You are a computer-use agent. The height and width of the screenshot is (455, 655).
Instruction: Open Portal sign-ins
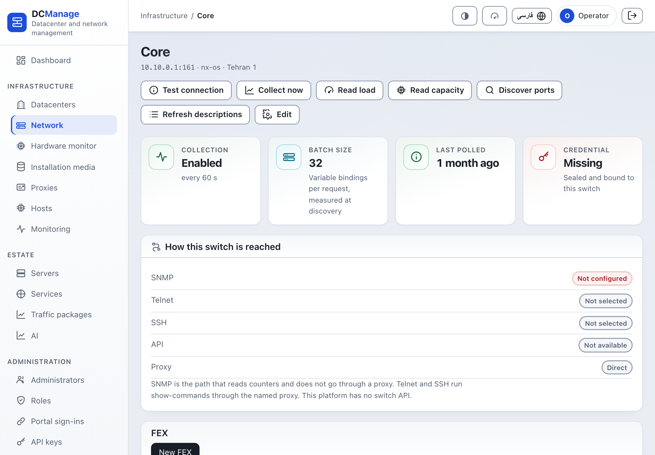click(x=64, y=421)
